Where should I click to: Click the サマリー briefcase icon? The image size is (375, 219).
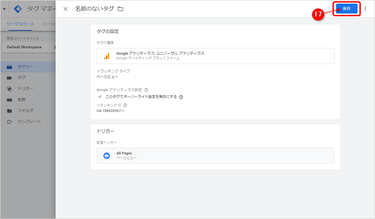9,67
